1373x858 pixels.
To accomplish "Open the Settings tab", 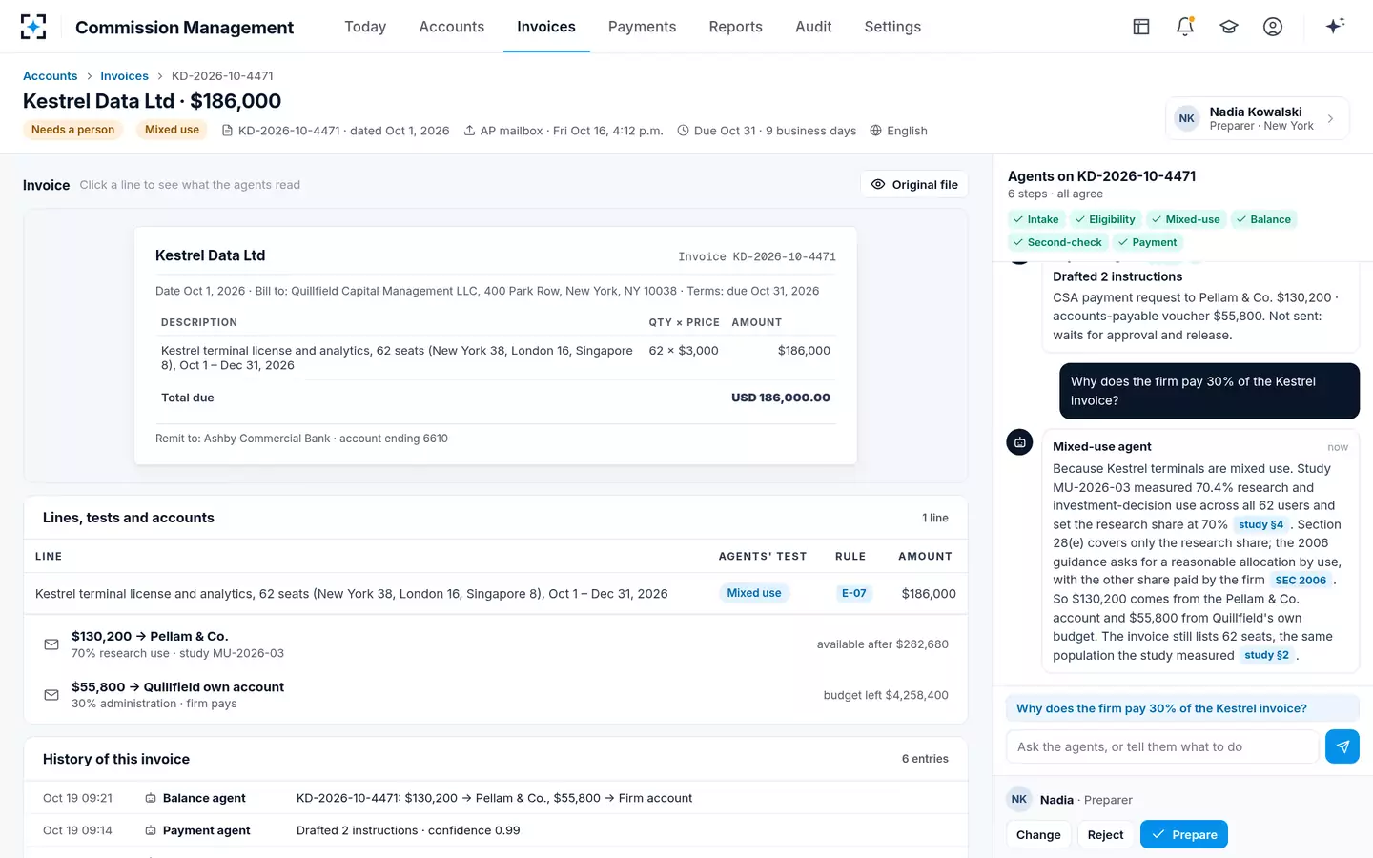I will click(892, 27).
